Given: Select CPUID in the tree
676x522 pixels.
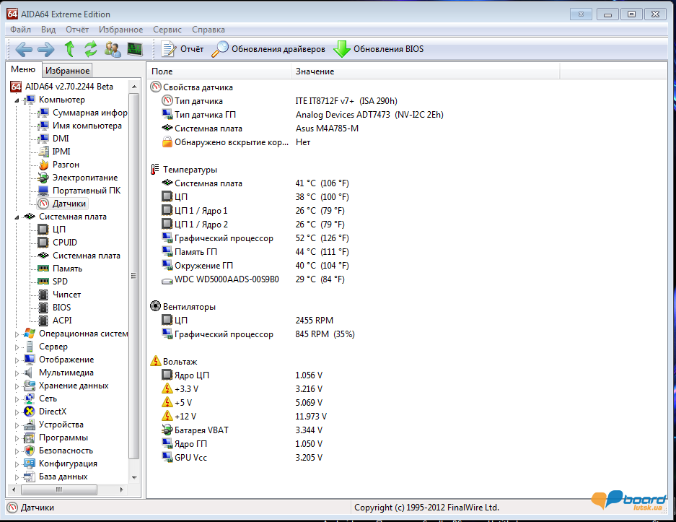Looking at the screenshot, I should [64, 243].
